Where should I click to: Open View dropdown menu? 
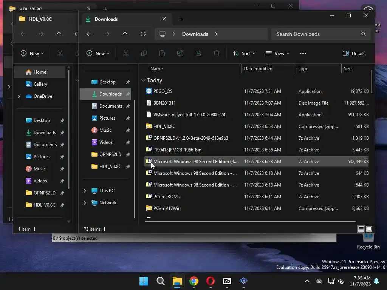click(277, 54)
